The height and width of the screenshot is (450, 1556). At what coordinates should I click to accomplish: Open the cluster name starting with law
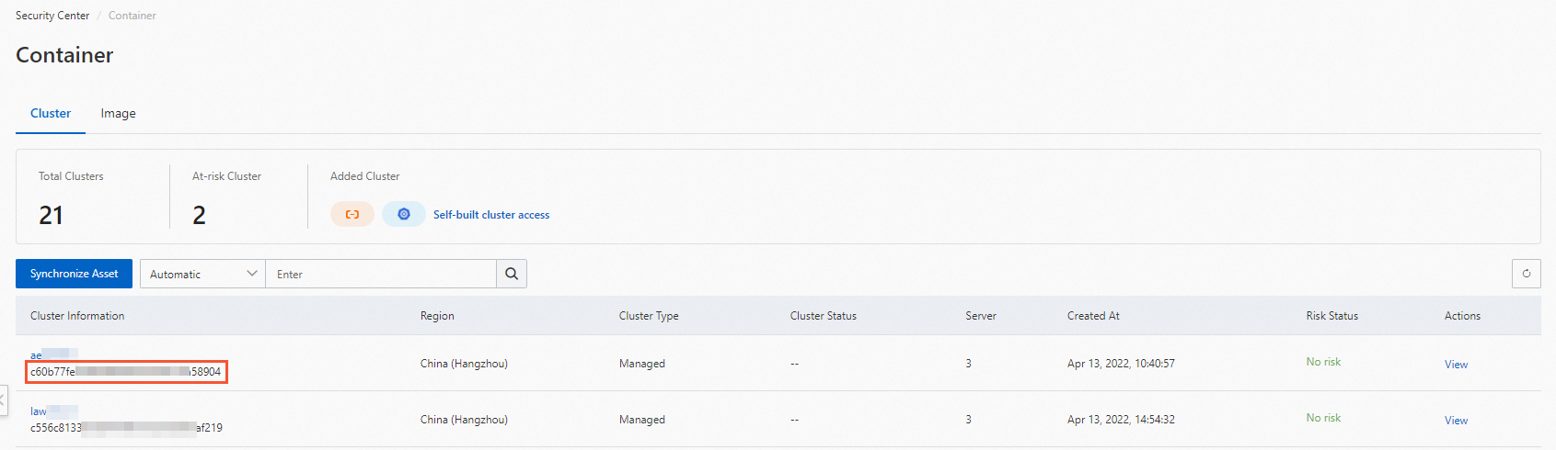[54, 411]
